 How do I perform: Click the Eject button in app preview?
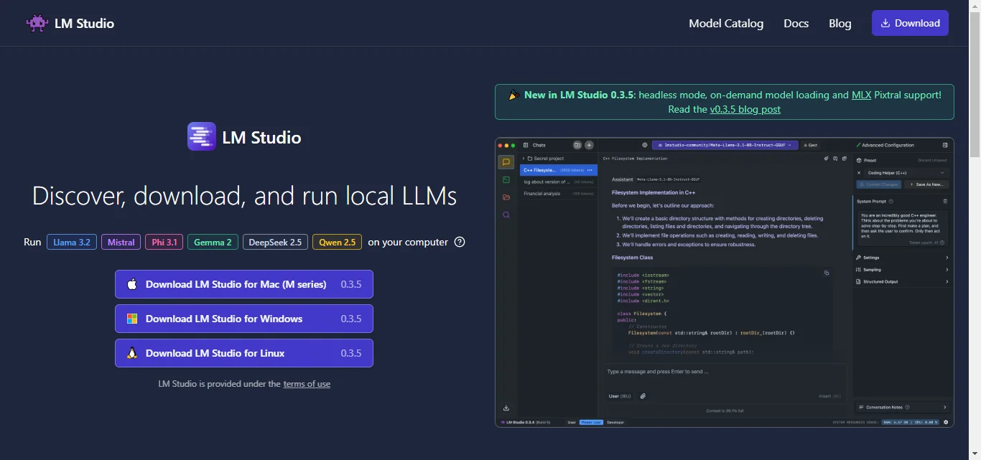[811, 145]
